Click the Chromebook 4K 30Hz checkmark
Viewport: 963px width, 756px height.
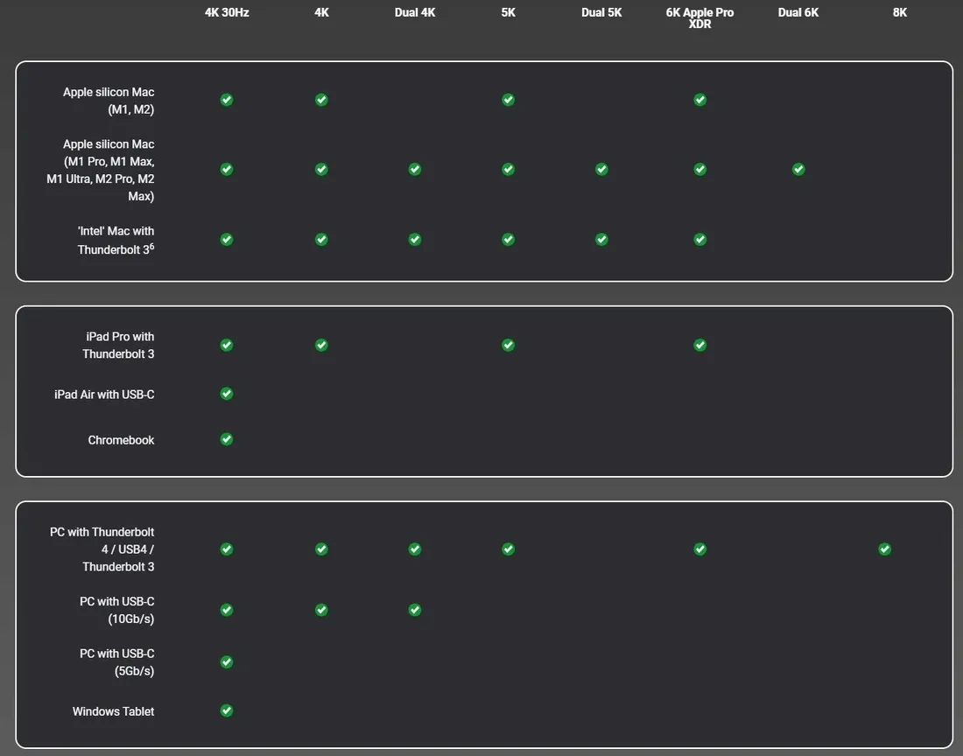tap(227, 439)
